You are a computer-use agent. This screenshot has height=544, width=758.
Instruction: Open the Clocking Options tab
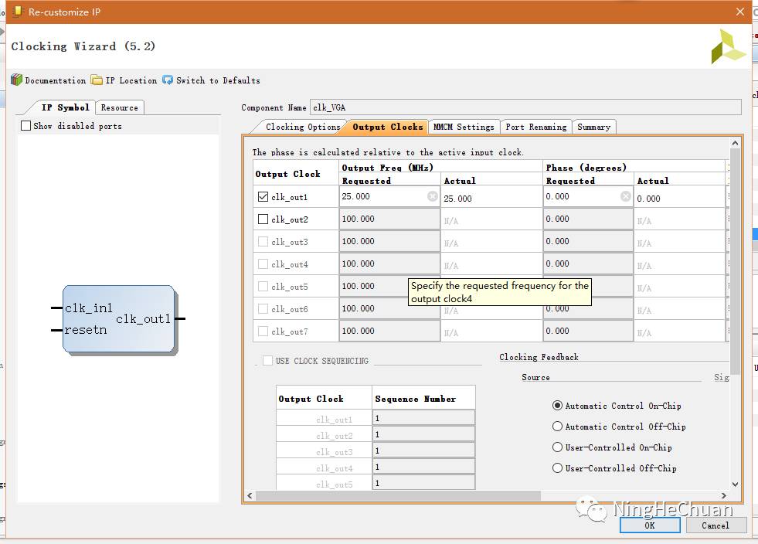coord(301,127)
